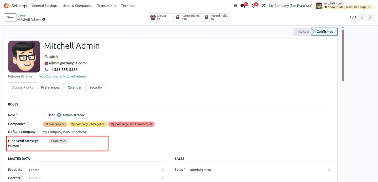Open the Translations menu
Image resolution: width=378 pixels, height=182 pixels.
tap(107, 5)
